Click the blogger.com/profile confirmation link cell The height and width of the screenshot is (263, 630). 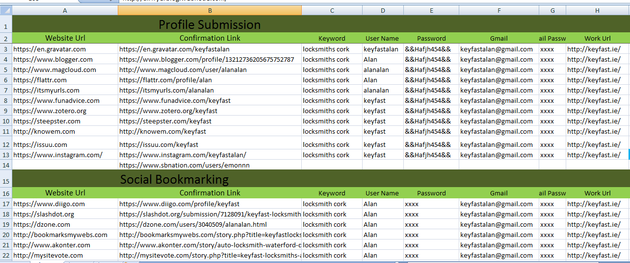tap(210, 59)
